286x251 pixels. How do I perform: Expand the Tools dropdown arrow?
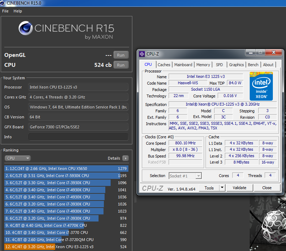(222, 188)
